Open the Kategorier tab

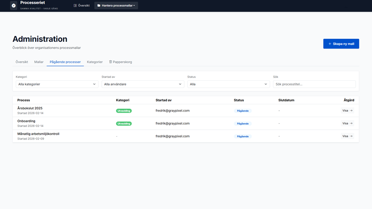point(95,62)
